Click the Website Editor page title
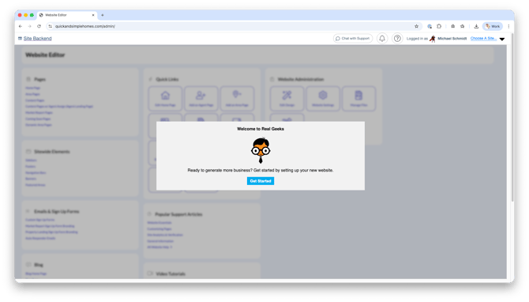Image resolution: width=529 pixels, height=302 pixels. pyautogui.click(x=45, y=55)
